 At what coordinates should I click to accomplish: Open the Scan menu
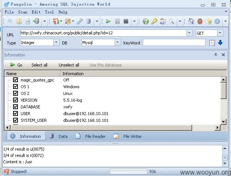(22, 12)
